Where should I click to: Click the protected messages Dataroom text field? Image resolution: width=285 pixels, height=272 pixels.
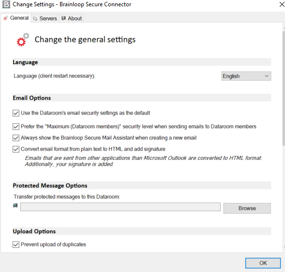[x=120, y=207]
